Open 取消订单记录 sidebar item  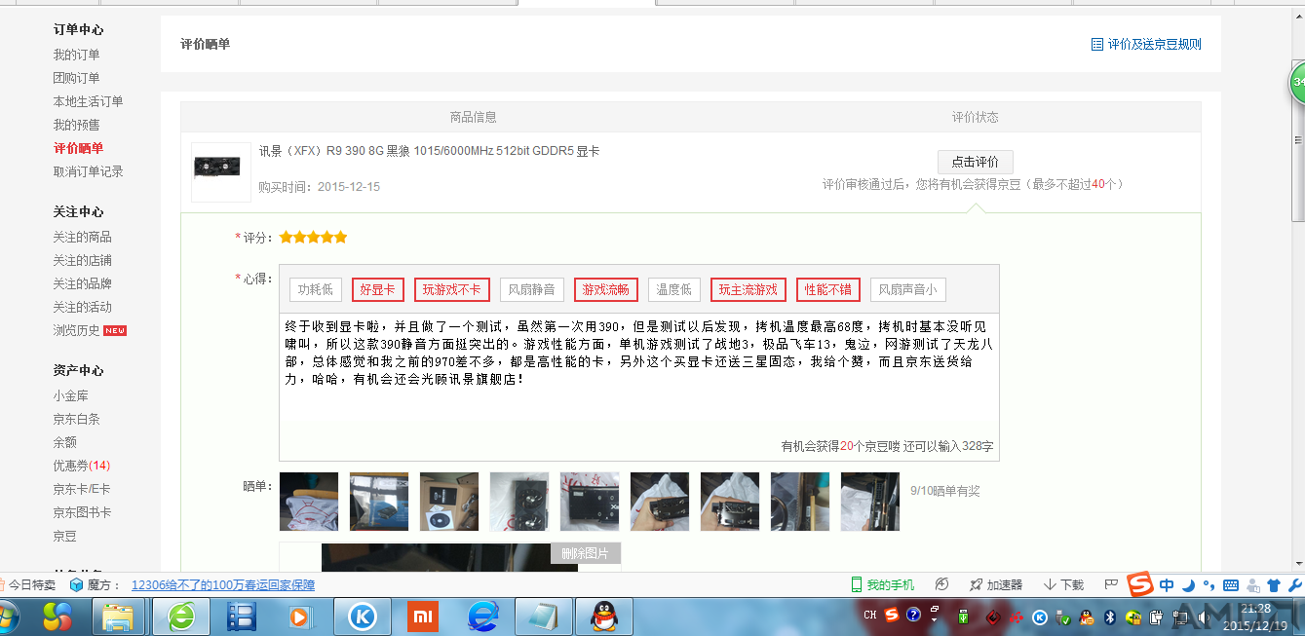tap(88, 171)
